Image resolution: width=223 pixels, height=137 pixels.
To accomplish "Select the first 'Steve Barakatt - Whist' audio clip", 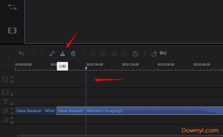I will pyautogui.click(x=36, y=111).
